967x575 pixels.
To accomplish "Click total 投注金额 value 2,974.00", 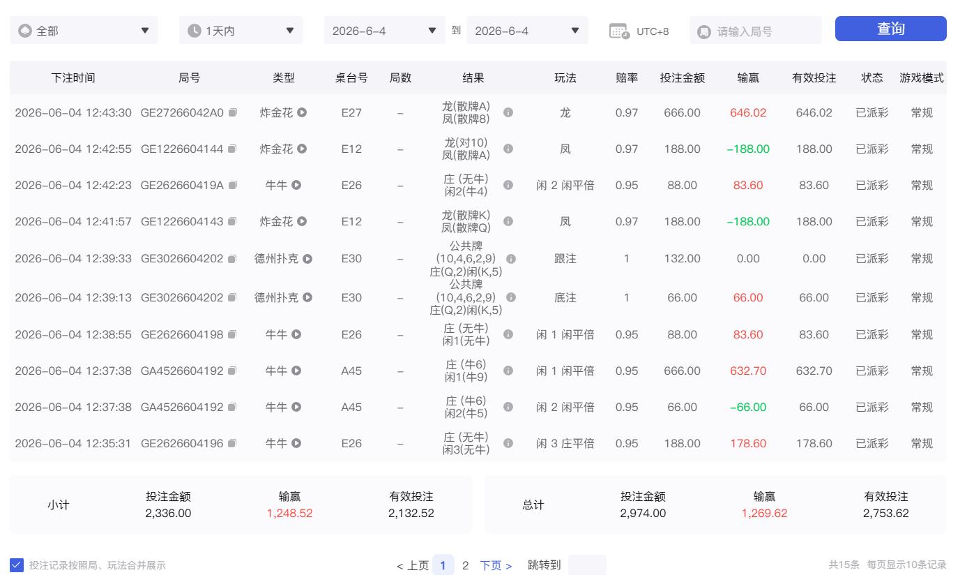I will coord(643,513).
